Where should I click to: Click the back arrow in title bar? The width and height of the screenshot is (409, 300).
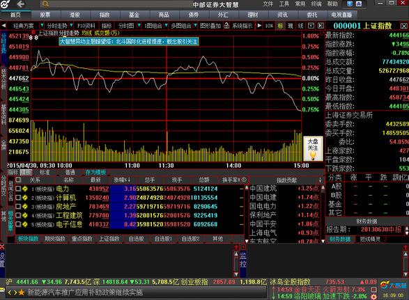[x=21, y=4]
